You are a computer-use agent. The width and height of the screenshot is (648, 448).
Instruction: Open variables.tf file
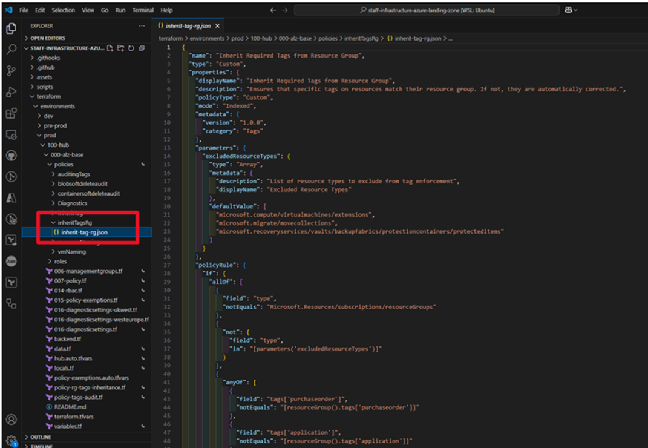[x=68, y=426]
